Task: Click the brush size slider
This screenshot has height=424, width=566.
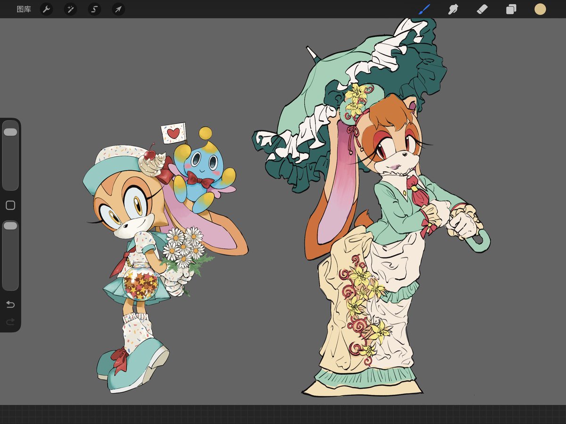Action: 10,155
